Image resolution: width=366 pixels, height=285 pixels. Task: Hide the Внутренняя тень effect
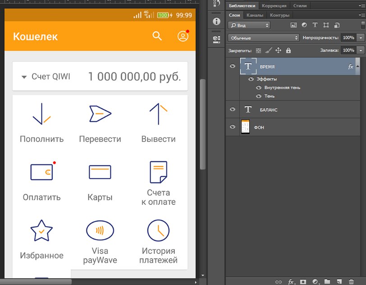259,88
